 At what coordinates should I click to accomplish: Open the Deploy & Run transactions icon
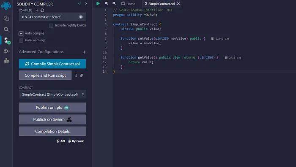click(x=6, y=51)
